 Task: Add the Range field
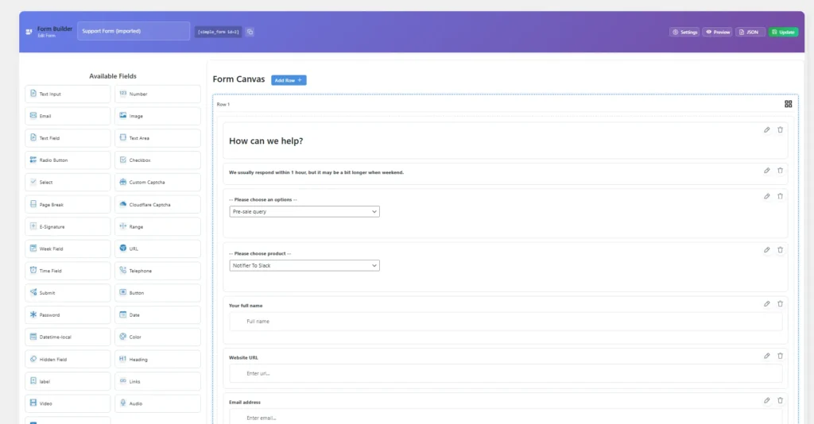(x=158, y=226)
